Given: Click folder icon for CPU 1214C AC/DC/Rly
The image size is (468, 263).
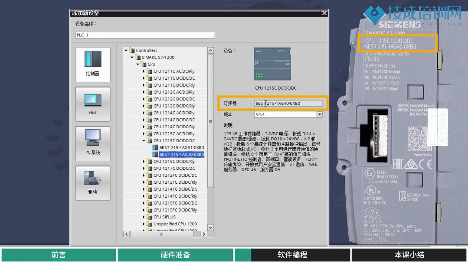Looking at the screenshot, I should click(x=149, y=113).
